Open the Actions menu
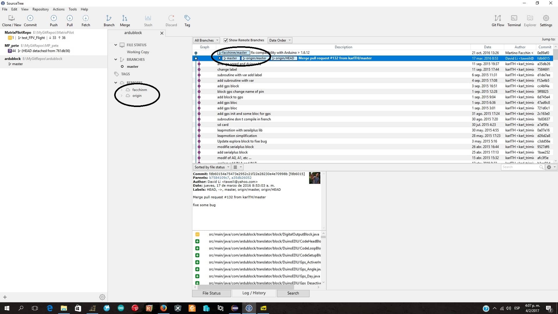The image size is (558, 314). click(59, 9)
